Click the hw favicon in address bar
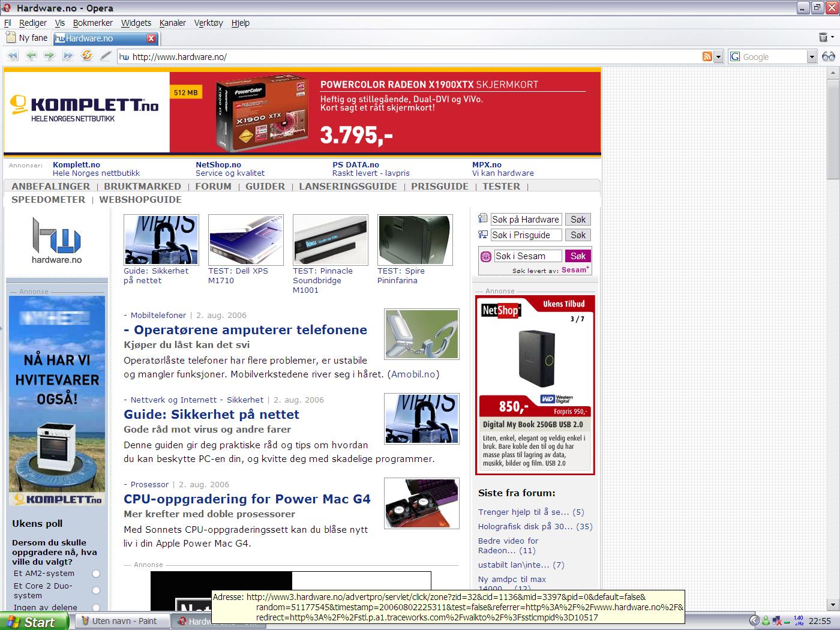 pyautogui.click(x=124, y=57)
